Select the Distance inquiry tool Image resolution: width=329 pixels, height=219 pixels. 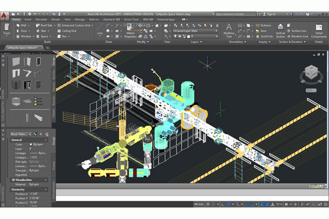coord(264,25)
